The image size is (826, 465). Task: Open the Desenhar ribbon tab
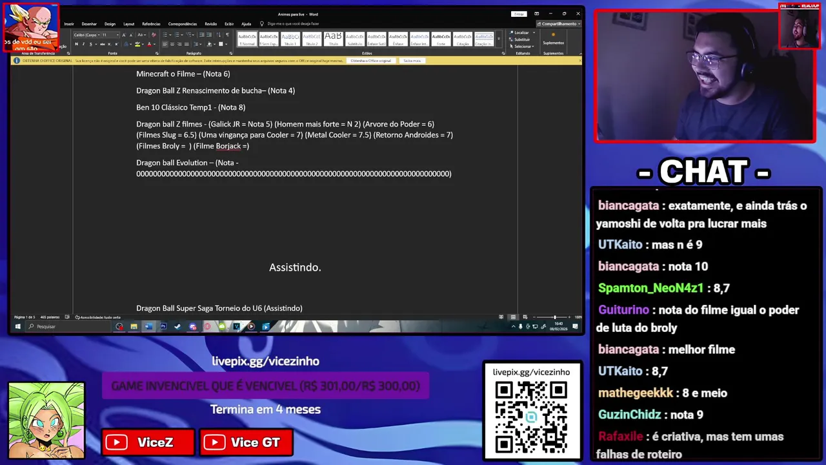tap(89, 24)
